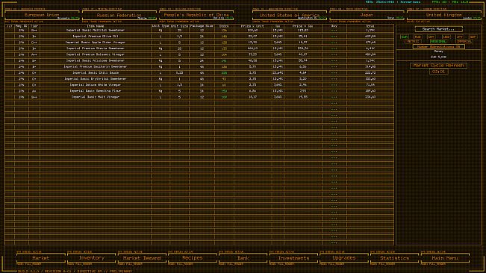Select GBP currency display
486x273 pixels.
click(x=473, y=37)
